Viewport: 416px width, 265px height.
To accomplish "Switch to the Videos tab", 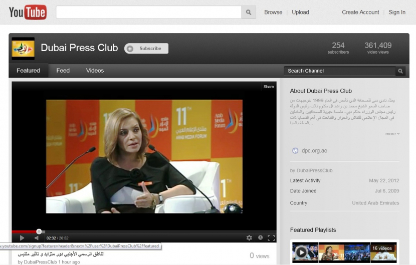I will (x=95, y=71).
